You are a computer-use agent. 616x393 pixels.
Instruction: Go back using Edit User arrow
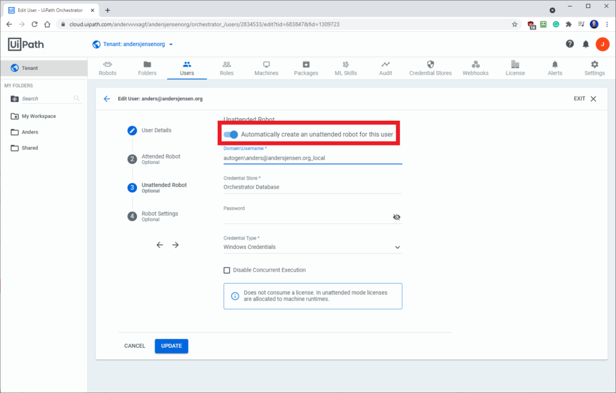click(x=107, y=99)
